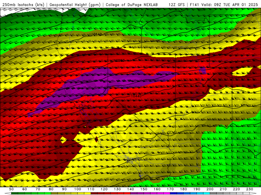Viewport: 261px width, 195px height.
Task: Click the 50 kts colorbar label
Action: point(11,189)
